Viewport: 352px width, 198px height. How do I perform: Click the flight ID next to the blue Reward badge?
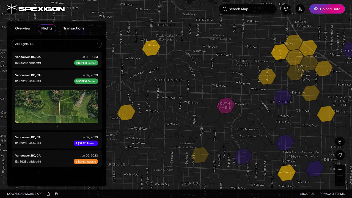(28, 143)
